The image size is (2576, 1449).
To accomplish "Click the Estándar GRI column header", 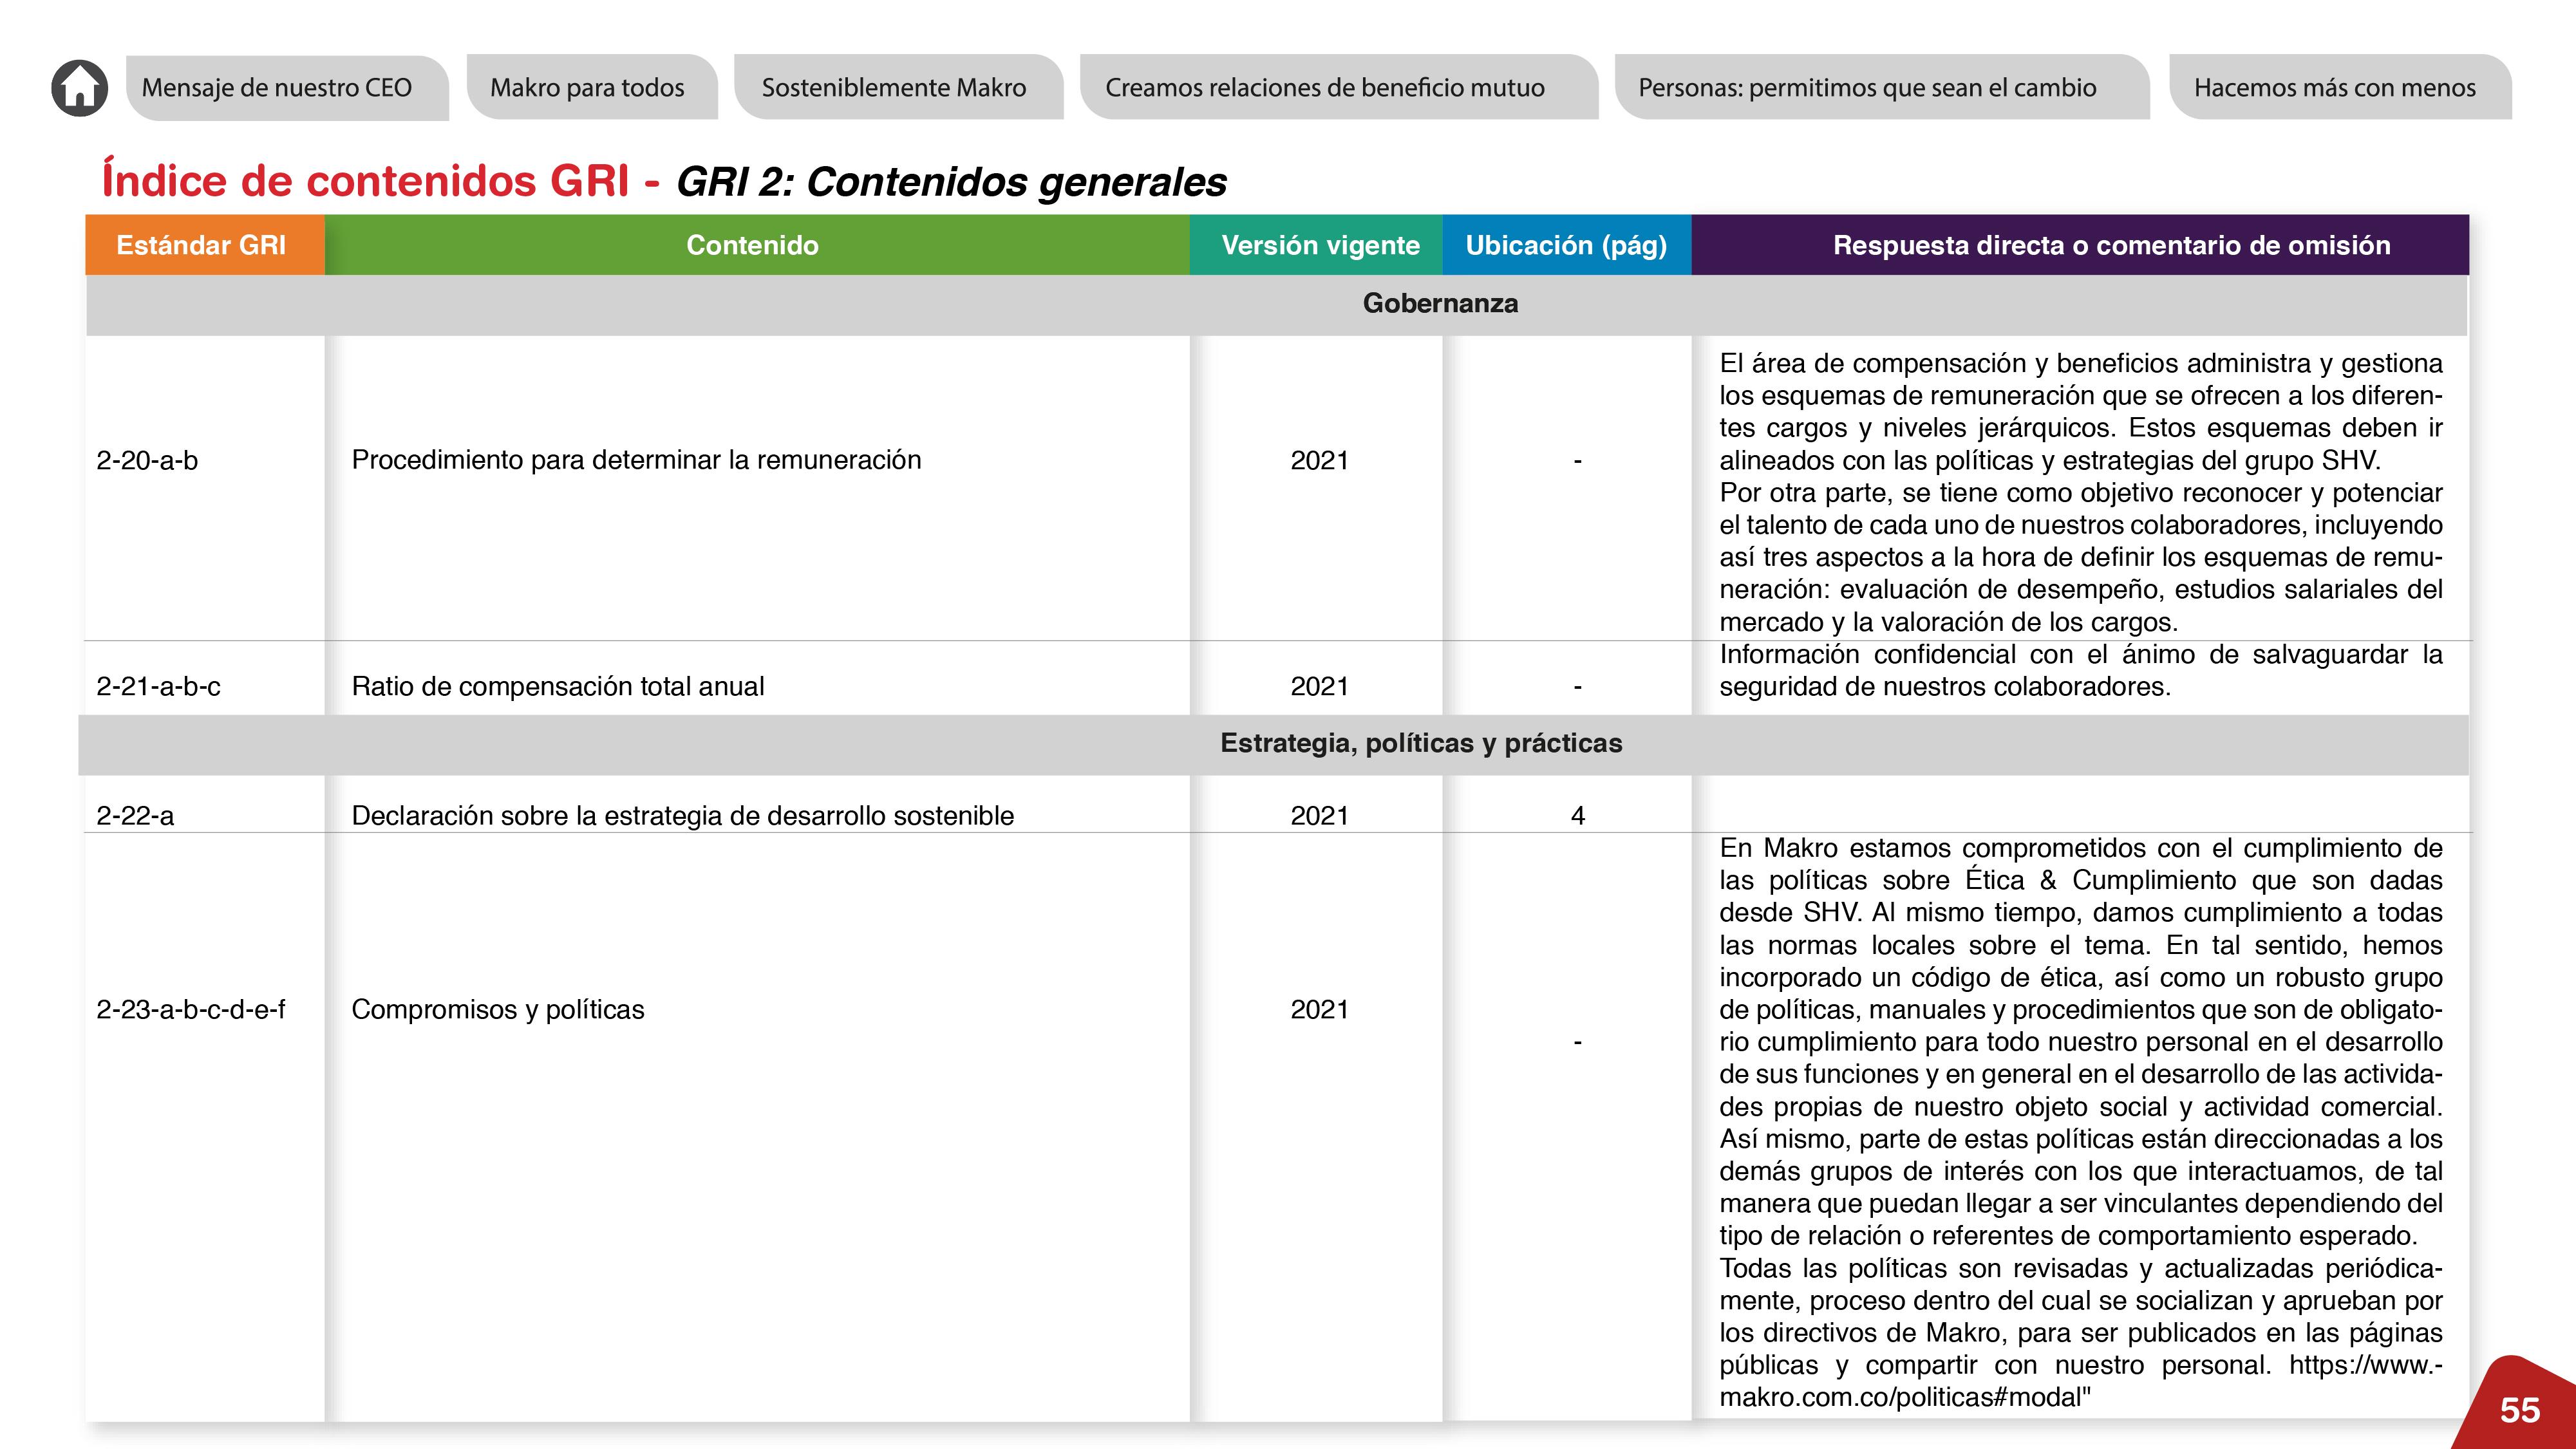I will [201, 245].
